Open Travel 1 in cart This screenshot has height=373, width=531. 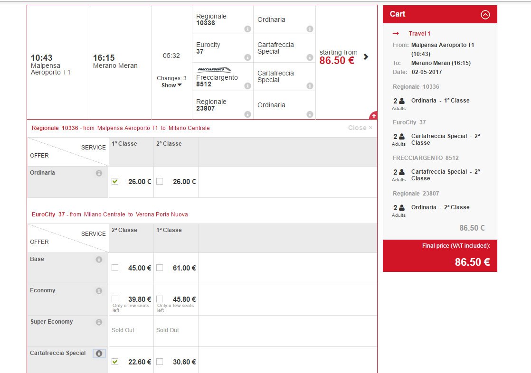coord(419,34)
